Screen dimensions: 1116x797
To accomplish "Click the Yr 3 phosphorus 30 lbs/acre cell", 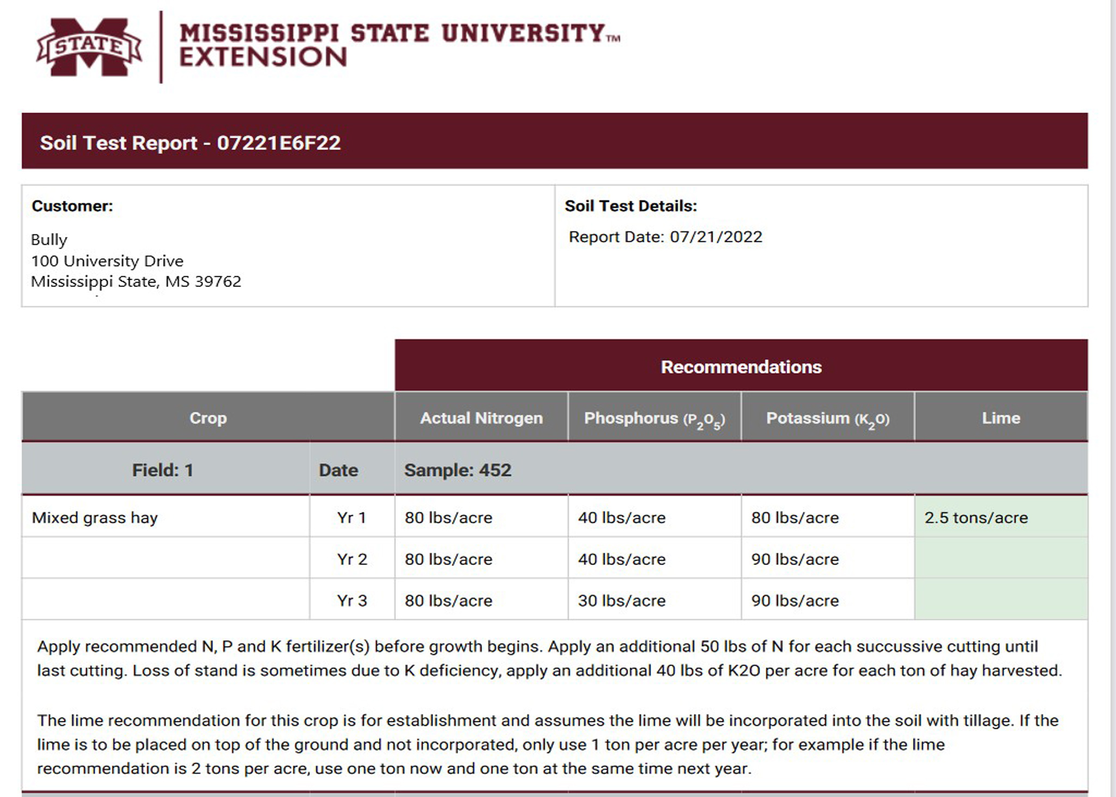I will tap(655, 600).
